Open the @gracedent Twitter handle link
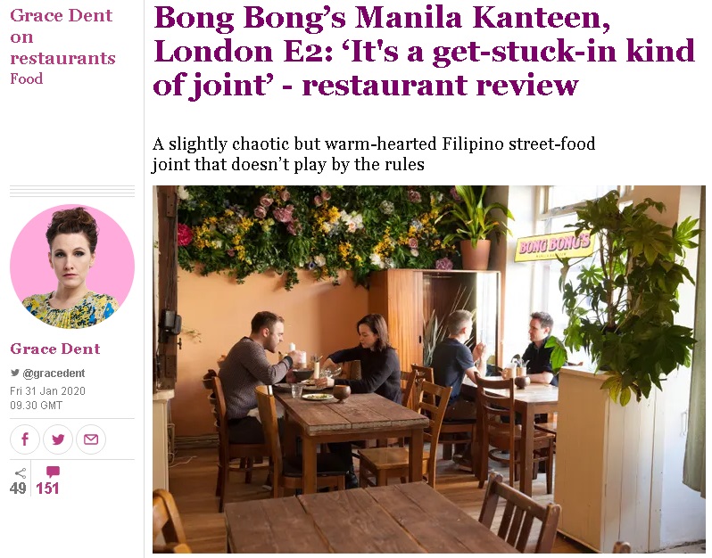This screenshot has width=712, height=558. (x=54, y=373)
